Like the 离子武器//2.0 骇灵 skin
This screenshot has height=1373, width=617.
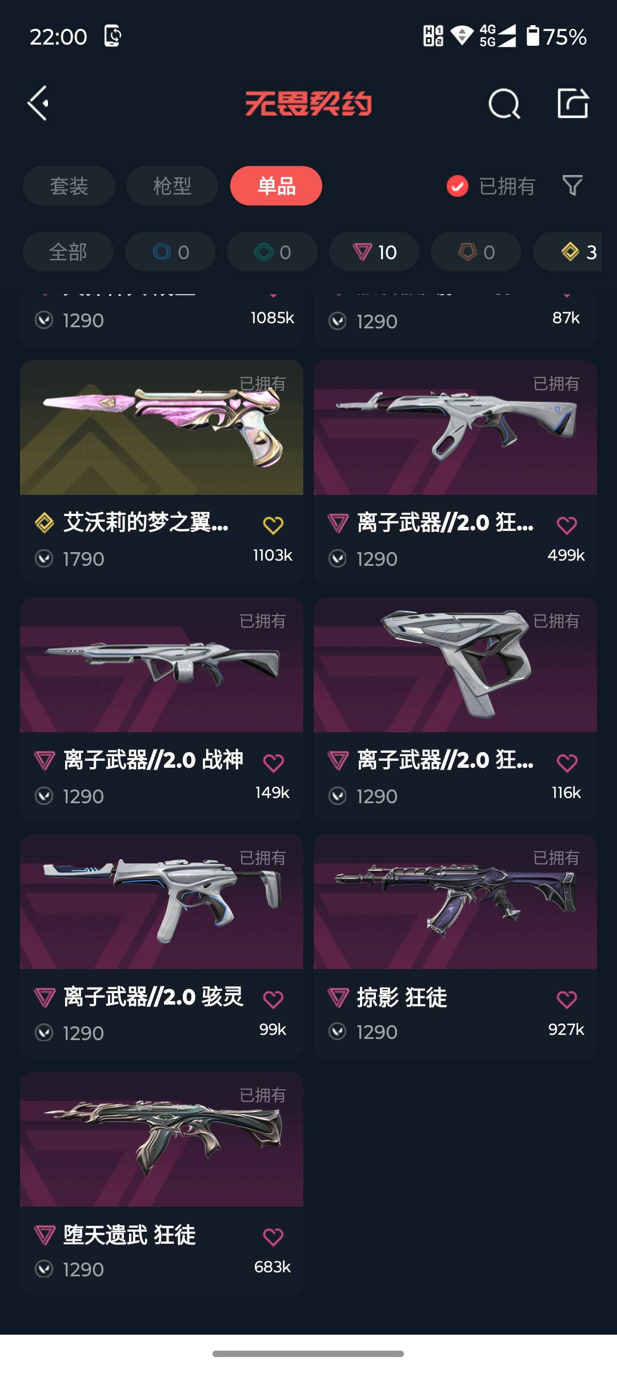[273, 999]
